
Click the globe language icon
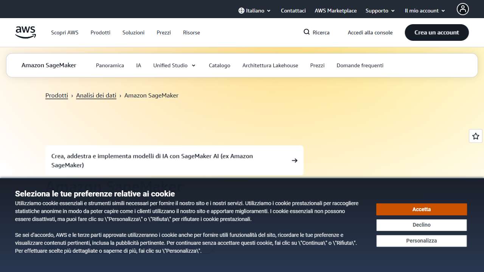coord(241,11)
